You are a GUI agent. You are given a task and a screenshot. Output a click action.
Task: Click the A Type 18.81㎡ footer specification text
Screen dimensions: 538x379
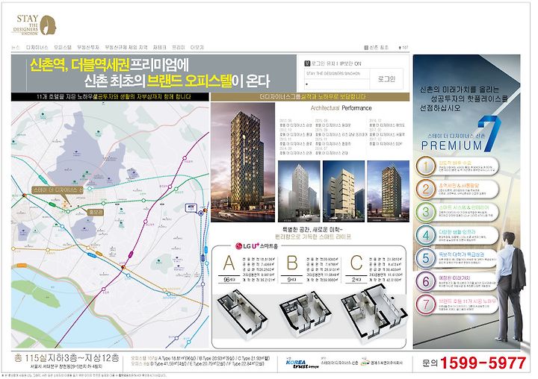point(178,358)
